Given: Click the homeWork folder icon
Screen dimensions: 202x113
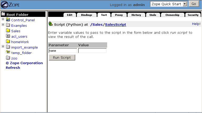Looking at the screenshot, I should [8, 42].
